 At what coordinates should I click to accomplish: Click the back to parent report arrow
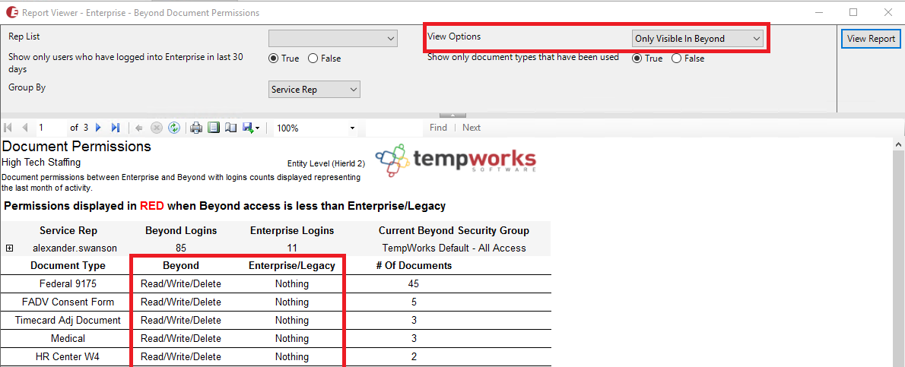pos(138,128)
